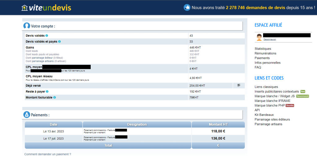Click the 254,00 €HT Déjà versé value

(197, 86)
